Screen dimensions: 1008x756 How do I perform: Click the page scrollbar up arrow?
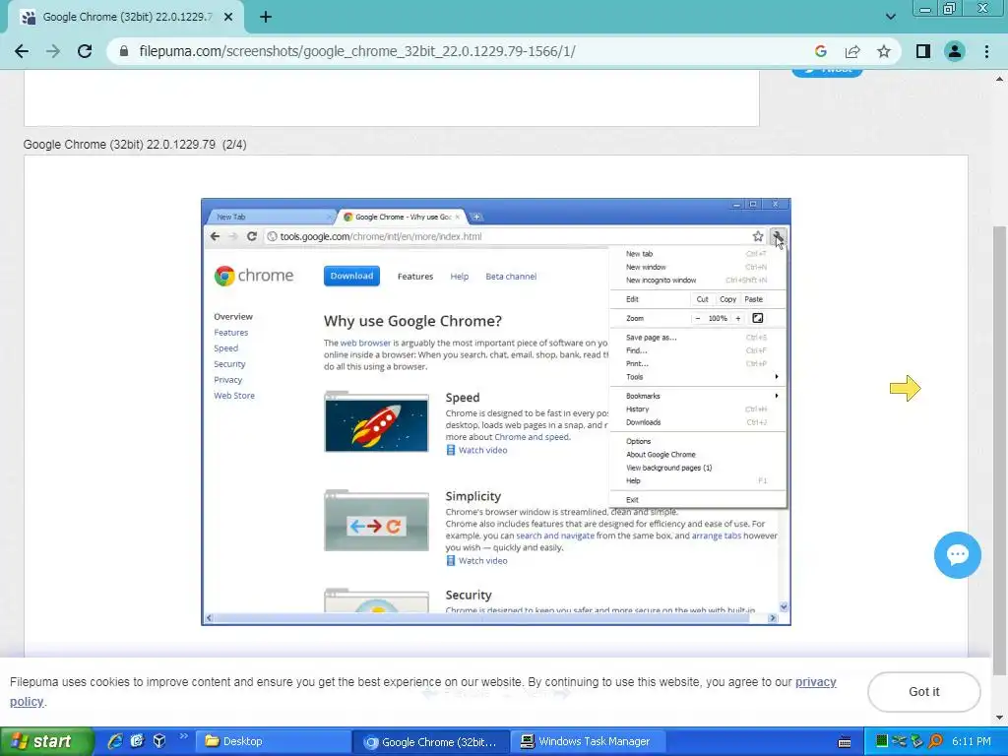pyautogui.click(x=999, y=80)
